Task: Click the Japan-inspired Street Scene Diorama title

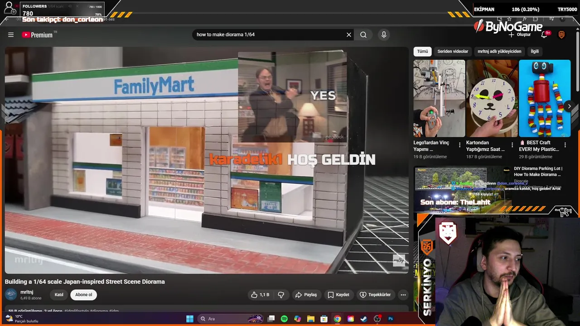Action: tap(85, 282)
